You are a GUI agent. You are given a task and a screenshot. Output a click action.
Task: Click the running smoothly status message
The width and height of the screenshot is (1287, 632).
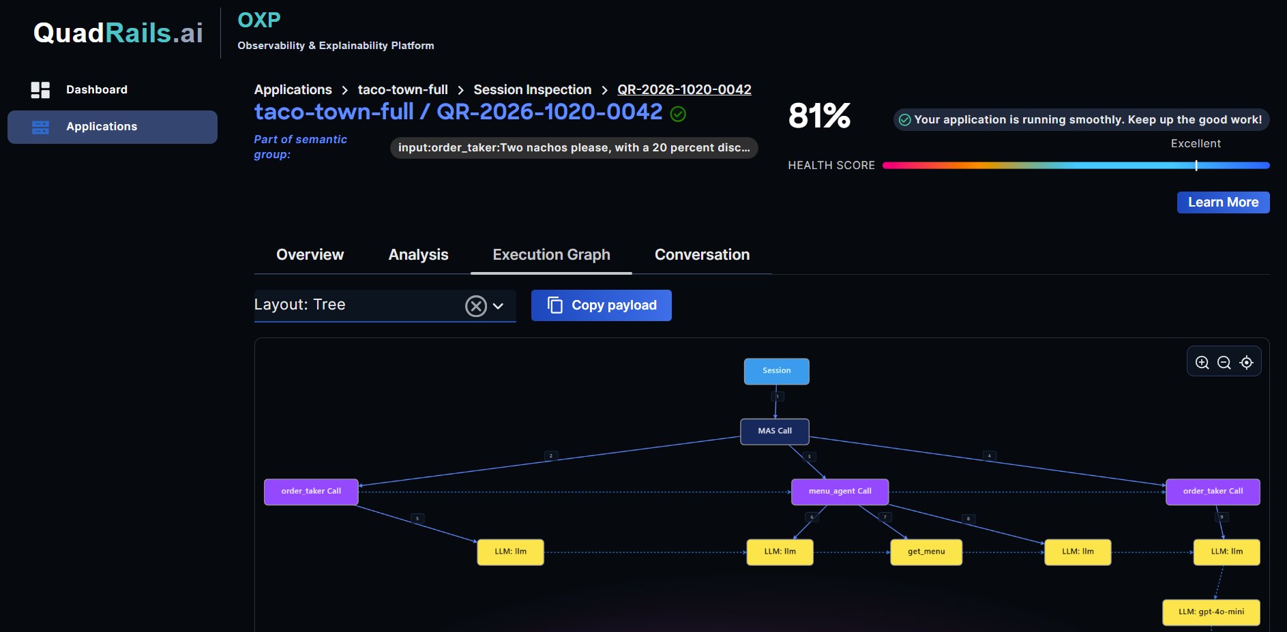tap(1081, 120)
